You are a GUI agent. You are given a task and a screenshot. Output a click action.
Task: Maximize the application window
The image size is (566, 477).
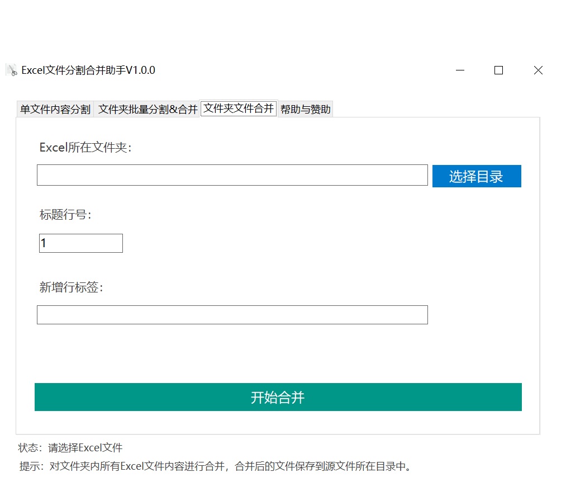(498, 70)
